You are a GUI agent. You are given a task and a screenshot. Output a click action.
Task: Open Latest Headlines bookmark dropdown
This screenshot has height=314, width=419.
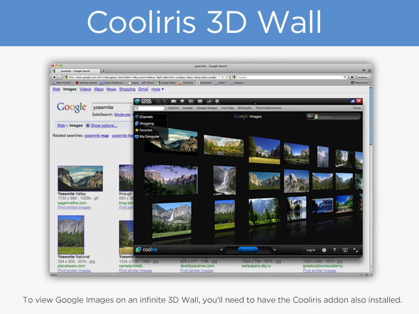(x=113, y=83)
